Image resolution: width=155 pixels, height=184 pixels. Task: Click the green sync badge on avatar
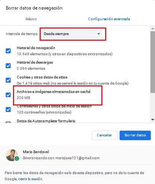(x=17, y=158)
